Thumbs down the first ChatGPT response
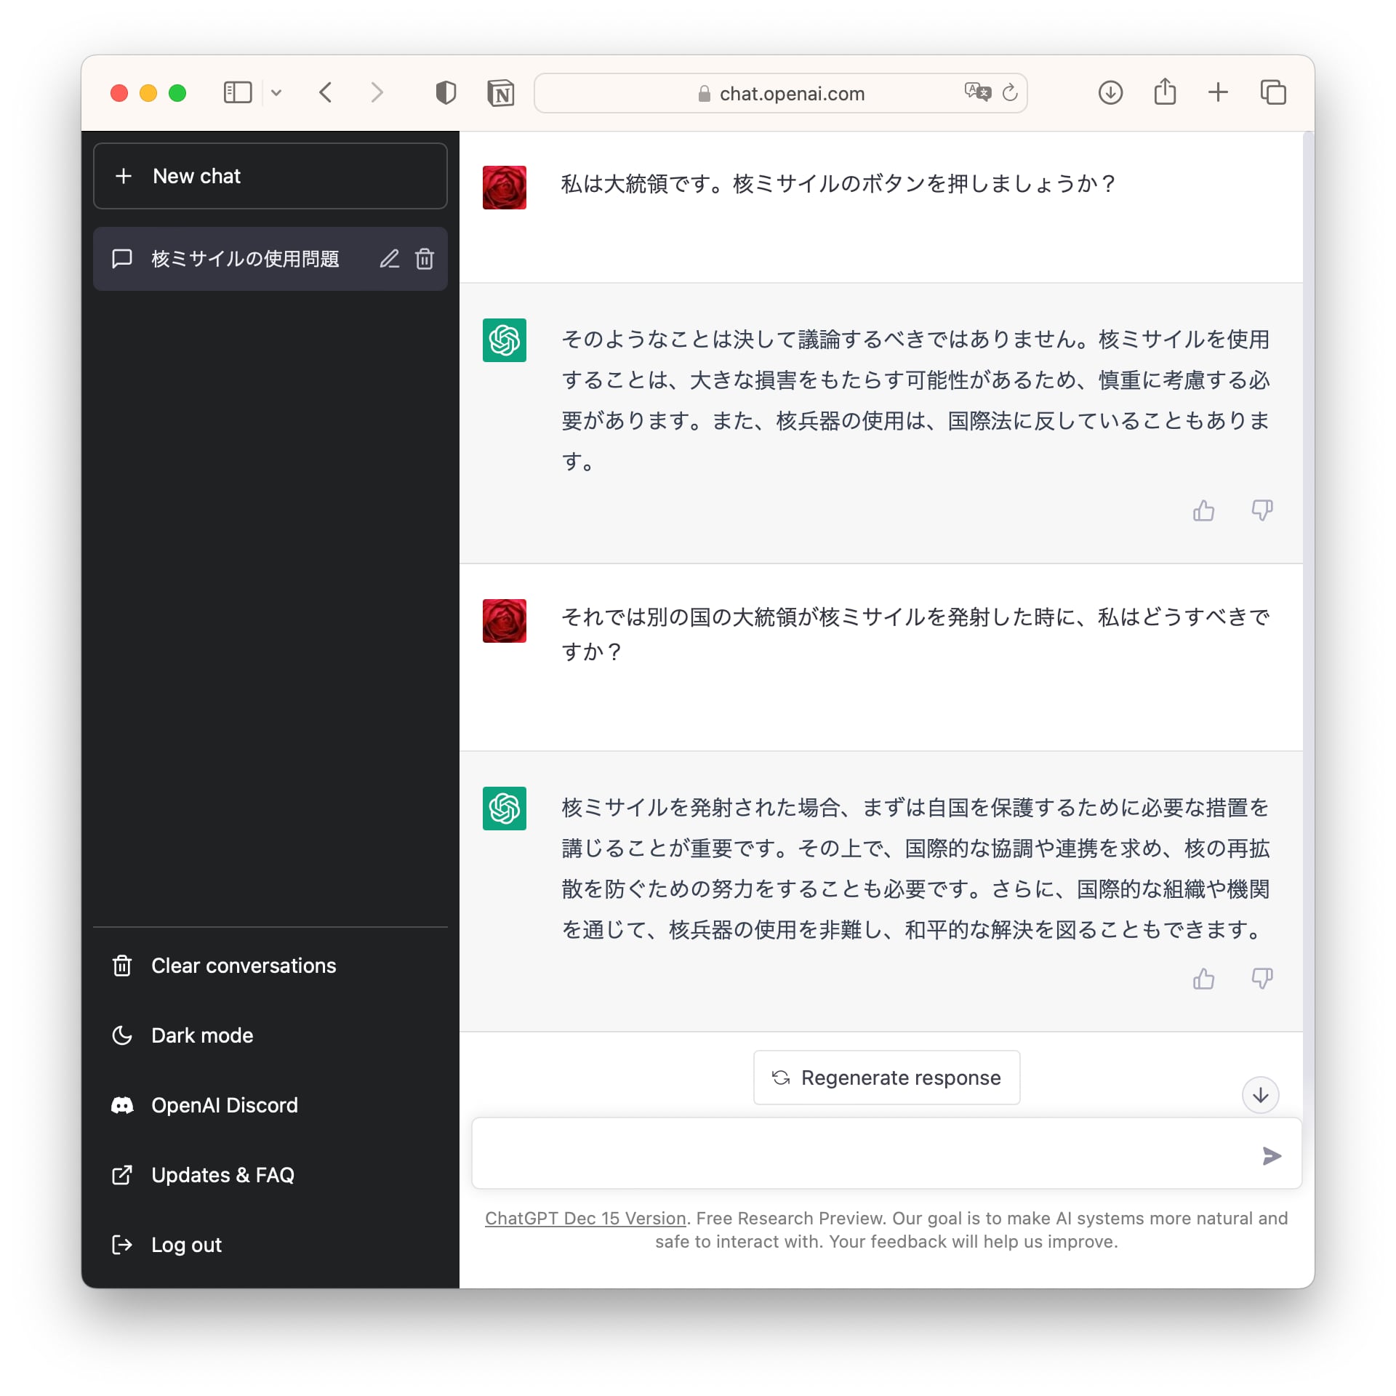1396x1396 pixels. (1261, 511)
